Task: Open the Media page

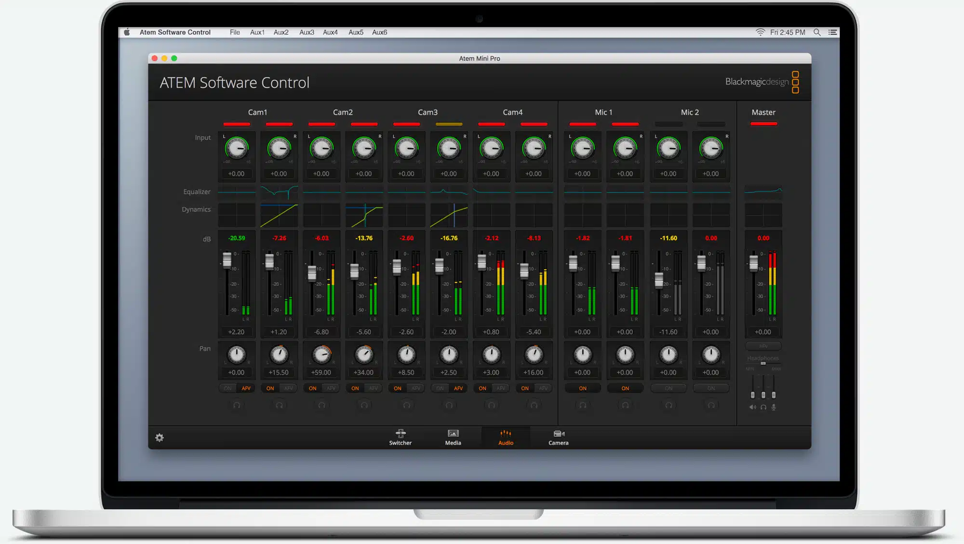Action: coord(453,437)
